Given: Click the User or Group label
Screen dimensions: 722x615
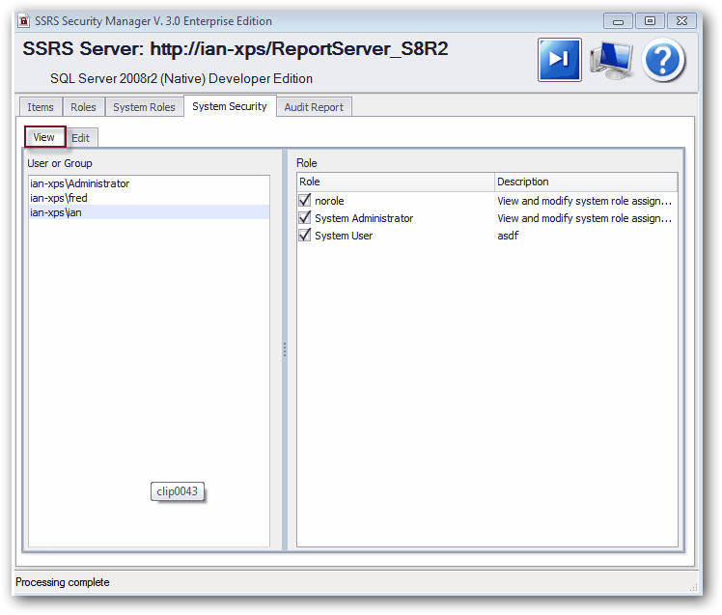Looking at the screenshot, I should (x=60, y=163).
